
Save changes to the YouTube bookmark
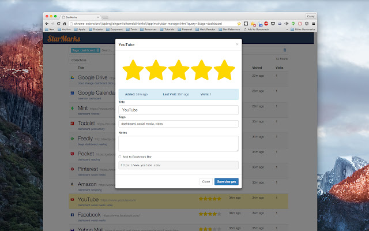227,181
